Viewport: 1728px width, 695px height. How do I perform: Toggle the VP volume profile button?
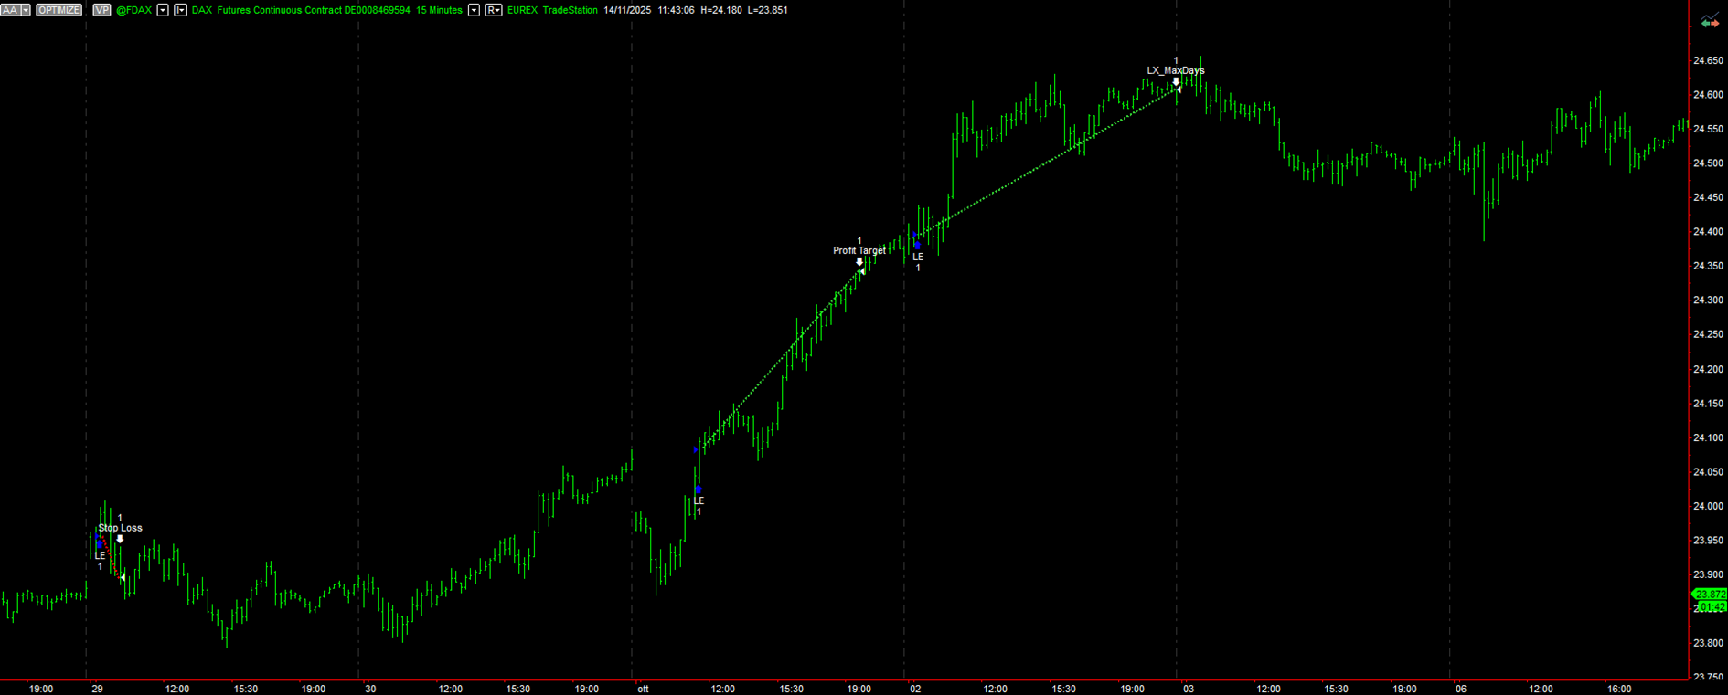[101, 10]
